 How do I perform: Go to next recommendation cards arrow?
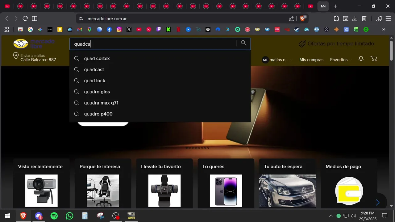377,203
